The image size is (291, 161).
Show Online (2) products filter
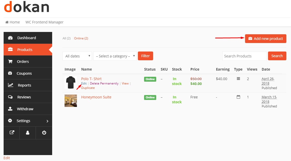click(x=81, y=38)
